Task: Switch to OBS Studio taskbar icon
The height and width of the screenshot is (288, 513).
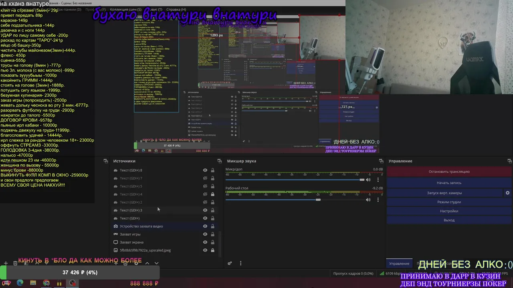Action: [72, 283]
